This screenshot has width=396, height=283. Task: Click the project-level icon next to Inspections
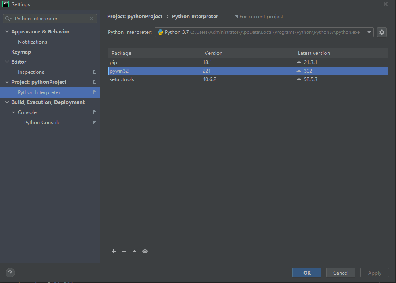pos(94,72)
